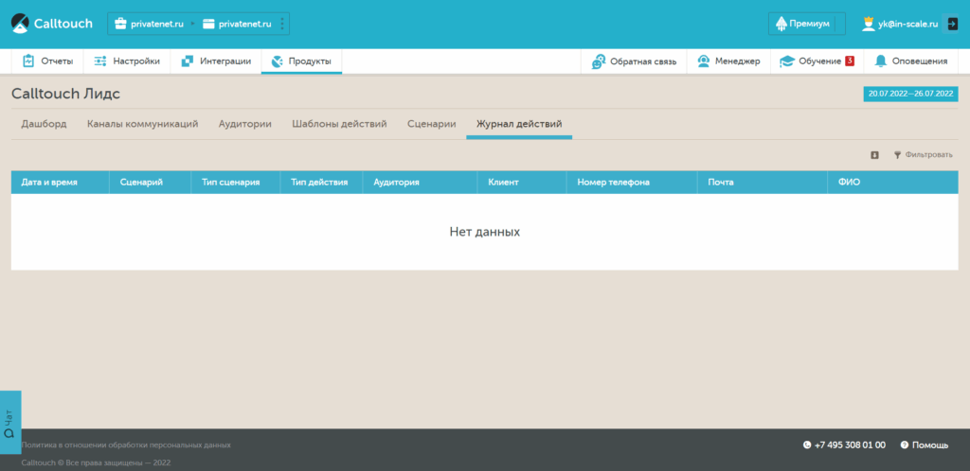Click the Аудитория column header
Viewport: 970px width, 471px height.
tap(420, 183)
